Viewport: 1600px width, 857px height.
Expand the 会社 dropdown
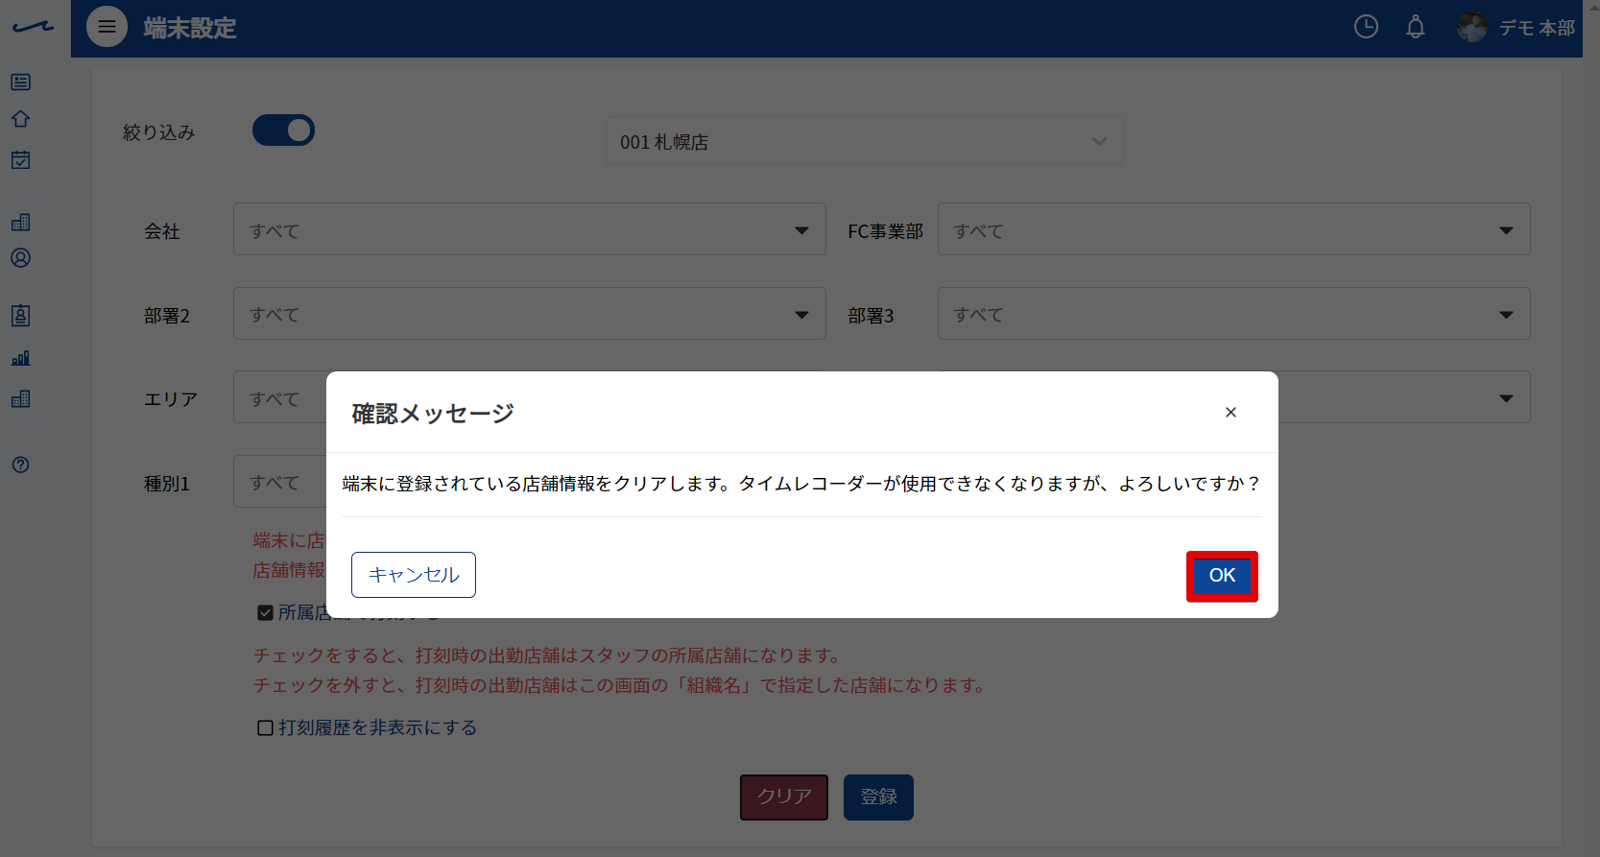pos(529,229)
